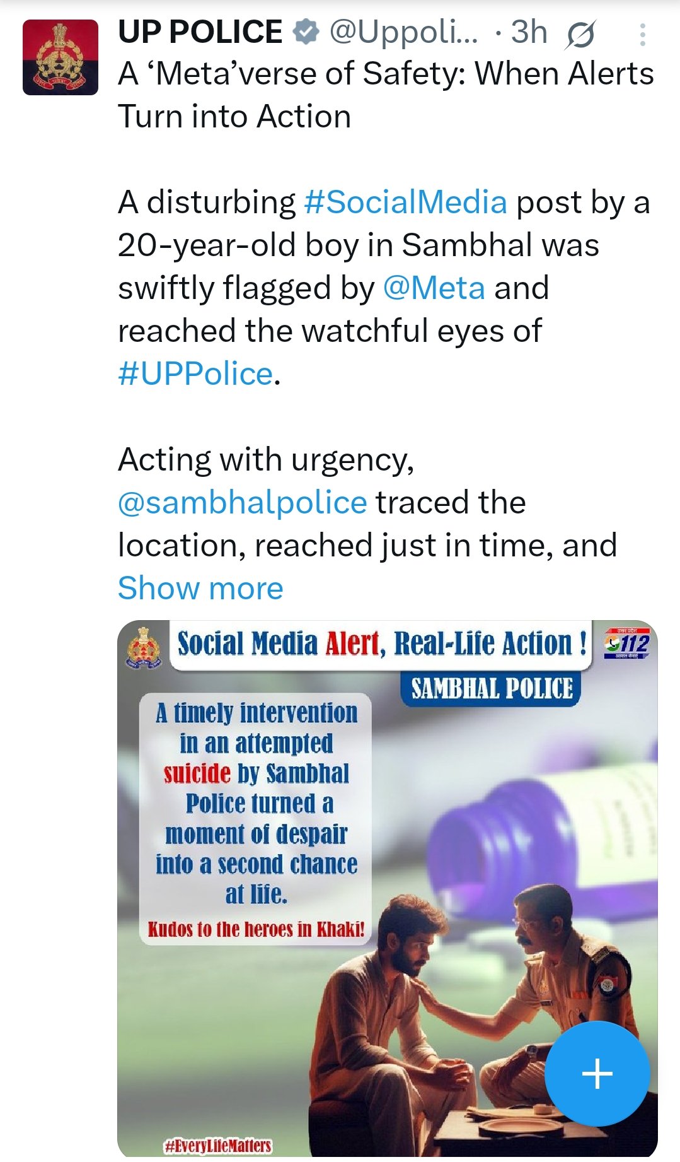Tap the 'Kudos to the heroes in Khaki!' text
This screenshot has width=680, height=1162.
(256, 929)
